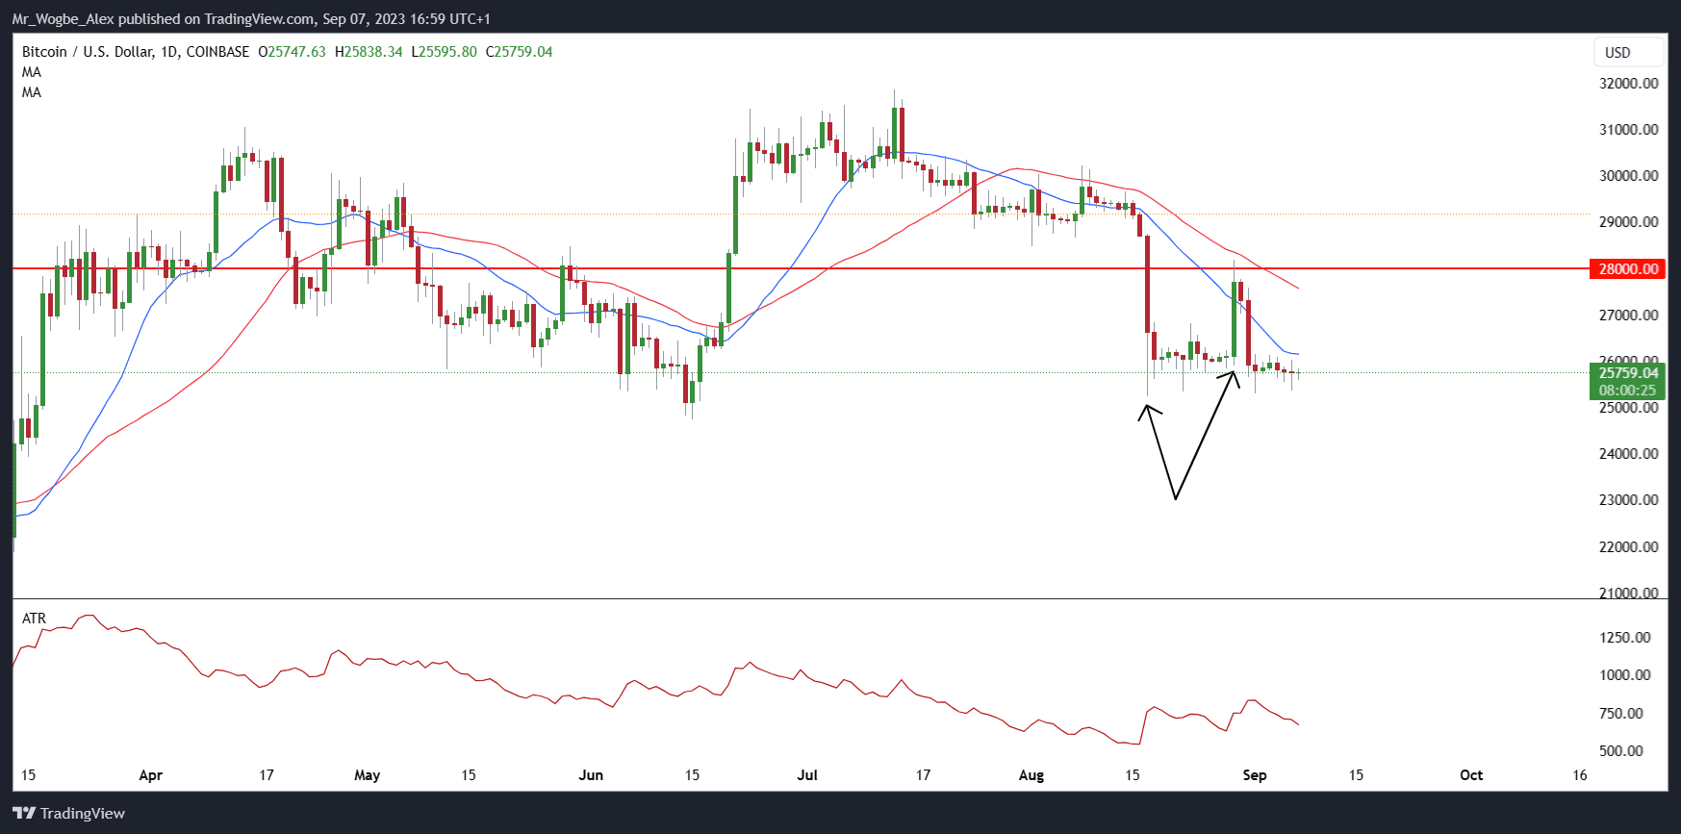Click the May label on time axis

pos(368,775)
